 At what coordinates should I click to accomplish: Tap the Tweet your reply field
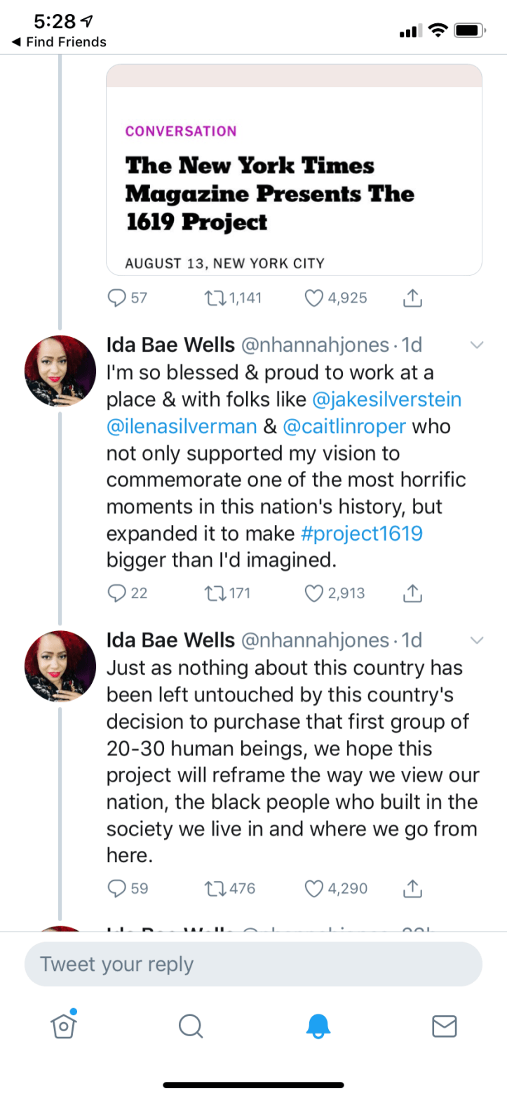(253, 964)
